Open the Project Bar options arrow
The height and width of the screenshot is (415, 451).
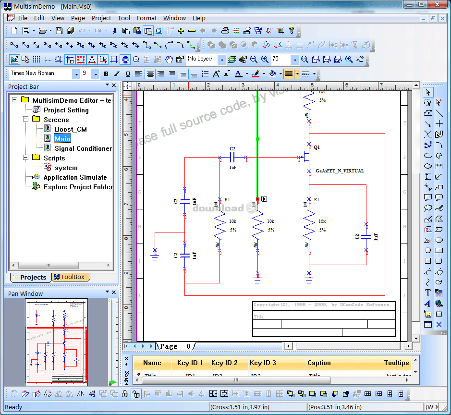point(107,85)
